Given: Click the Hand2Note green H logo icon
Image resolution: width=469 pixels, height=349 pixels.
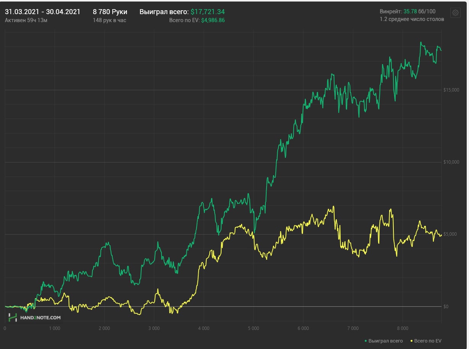Looking at the screenshot, I should click(x=13, y=317).
